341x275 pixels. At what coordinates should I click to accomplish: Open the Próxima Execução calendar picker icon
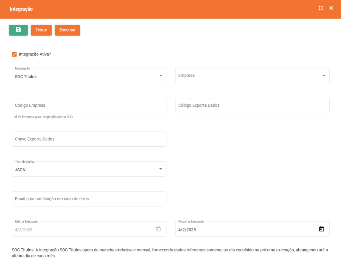click(321, 229)
